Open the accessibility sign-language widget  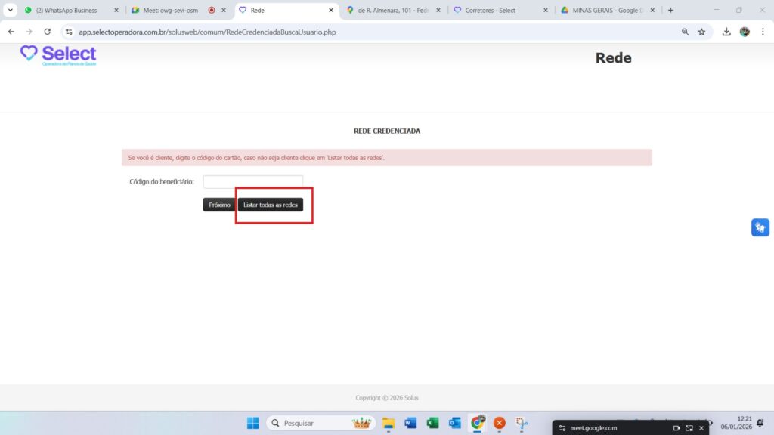tap(760, 227)
